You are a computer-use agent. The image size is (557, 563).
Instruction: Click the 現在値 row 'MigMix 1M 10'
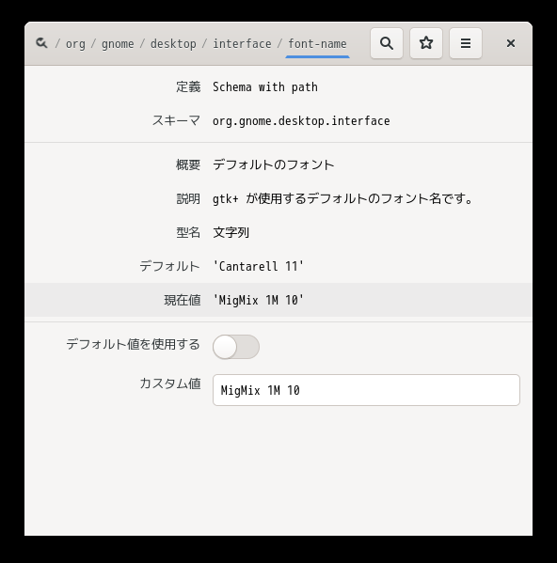(278, 300)
